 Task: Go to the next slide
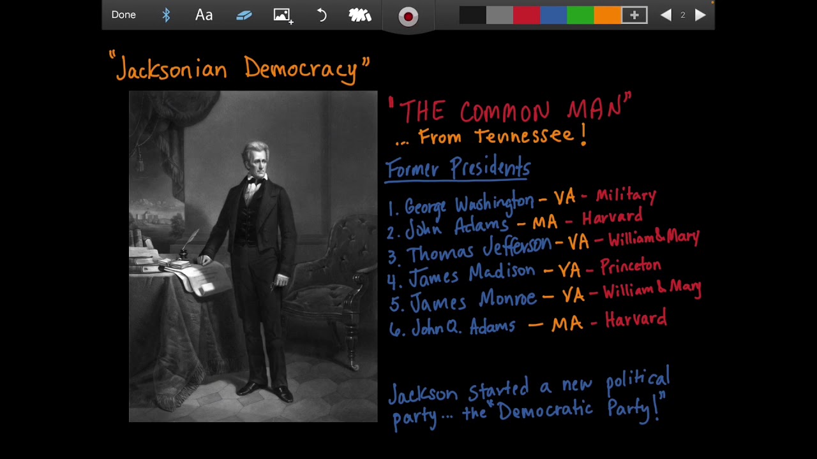700,15
